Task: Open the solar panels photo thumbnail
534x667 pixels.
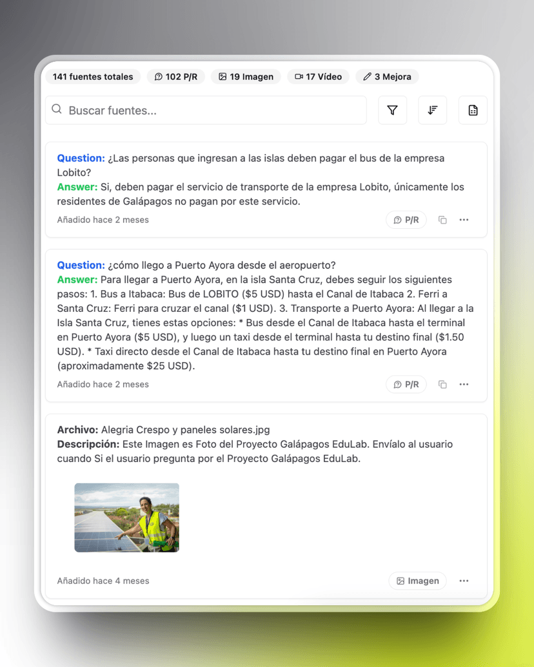Action: click(127, 517)
